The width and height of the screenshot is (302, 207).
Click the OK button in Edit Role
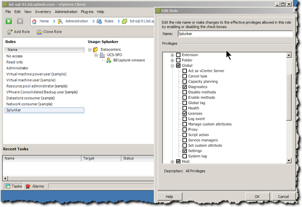click(257, 197)
